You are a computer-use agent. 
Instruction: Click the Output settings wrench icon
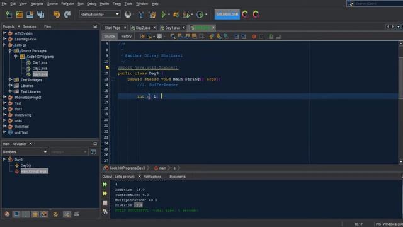coord(105,212)
